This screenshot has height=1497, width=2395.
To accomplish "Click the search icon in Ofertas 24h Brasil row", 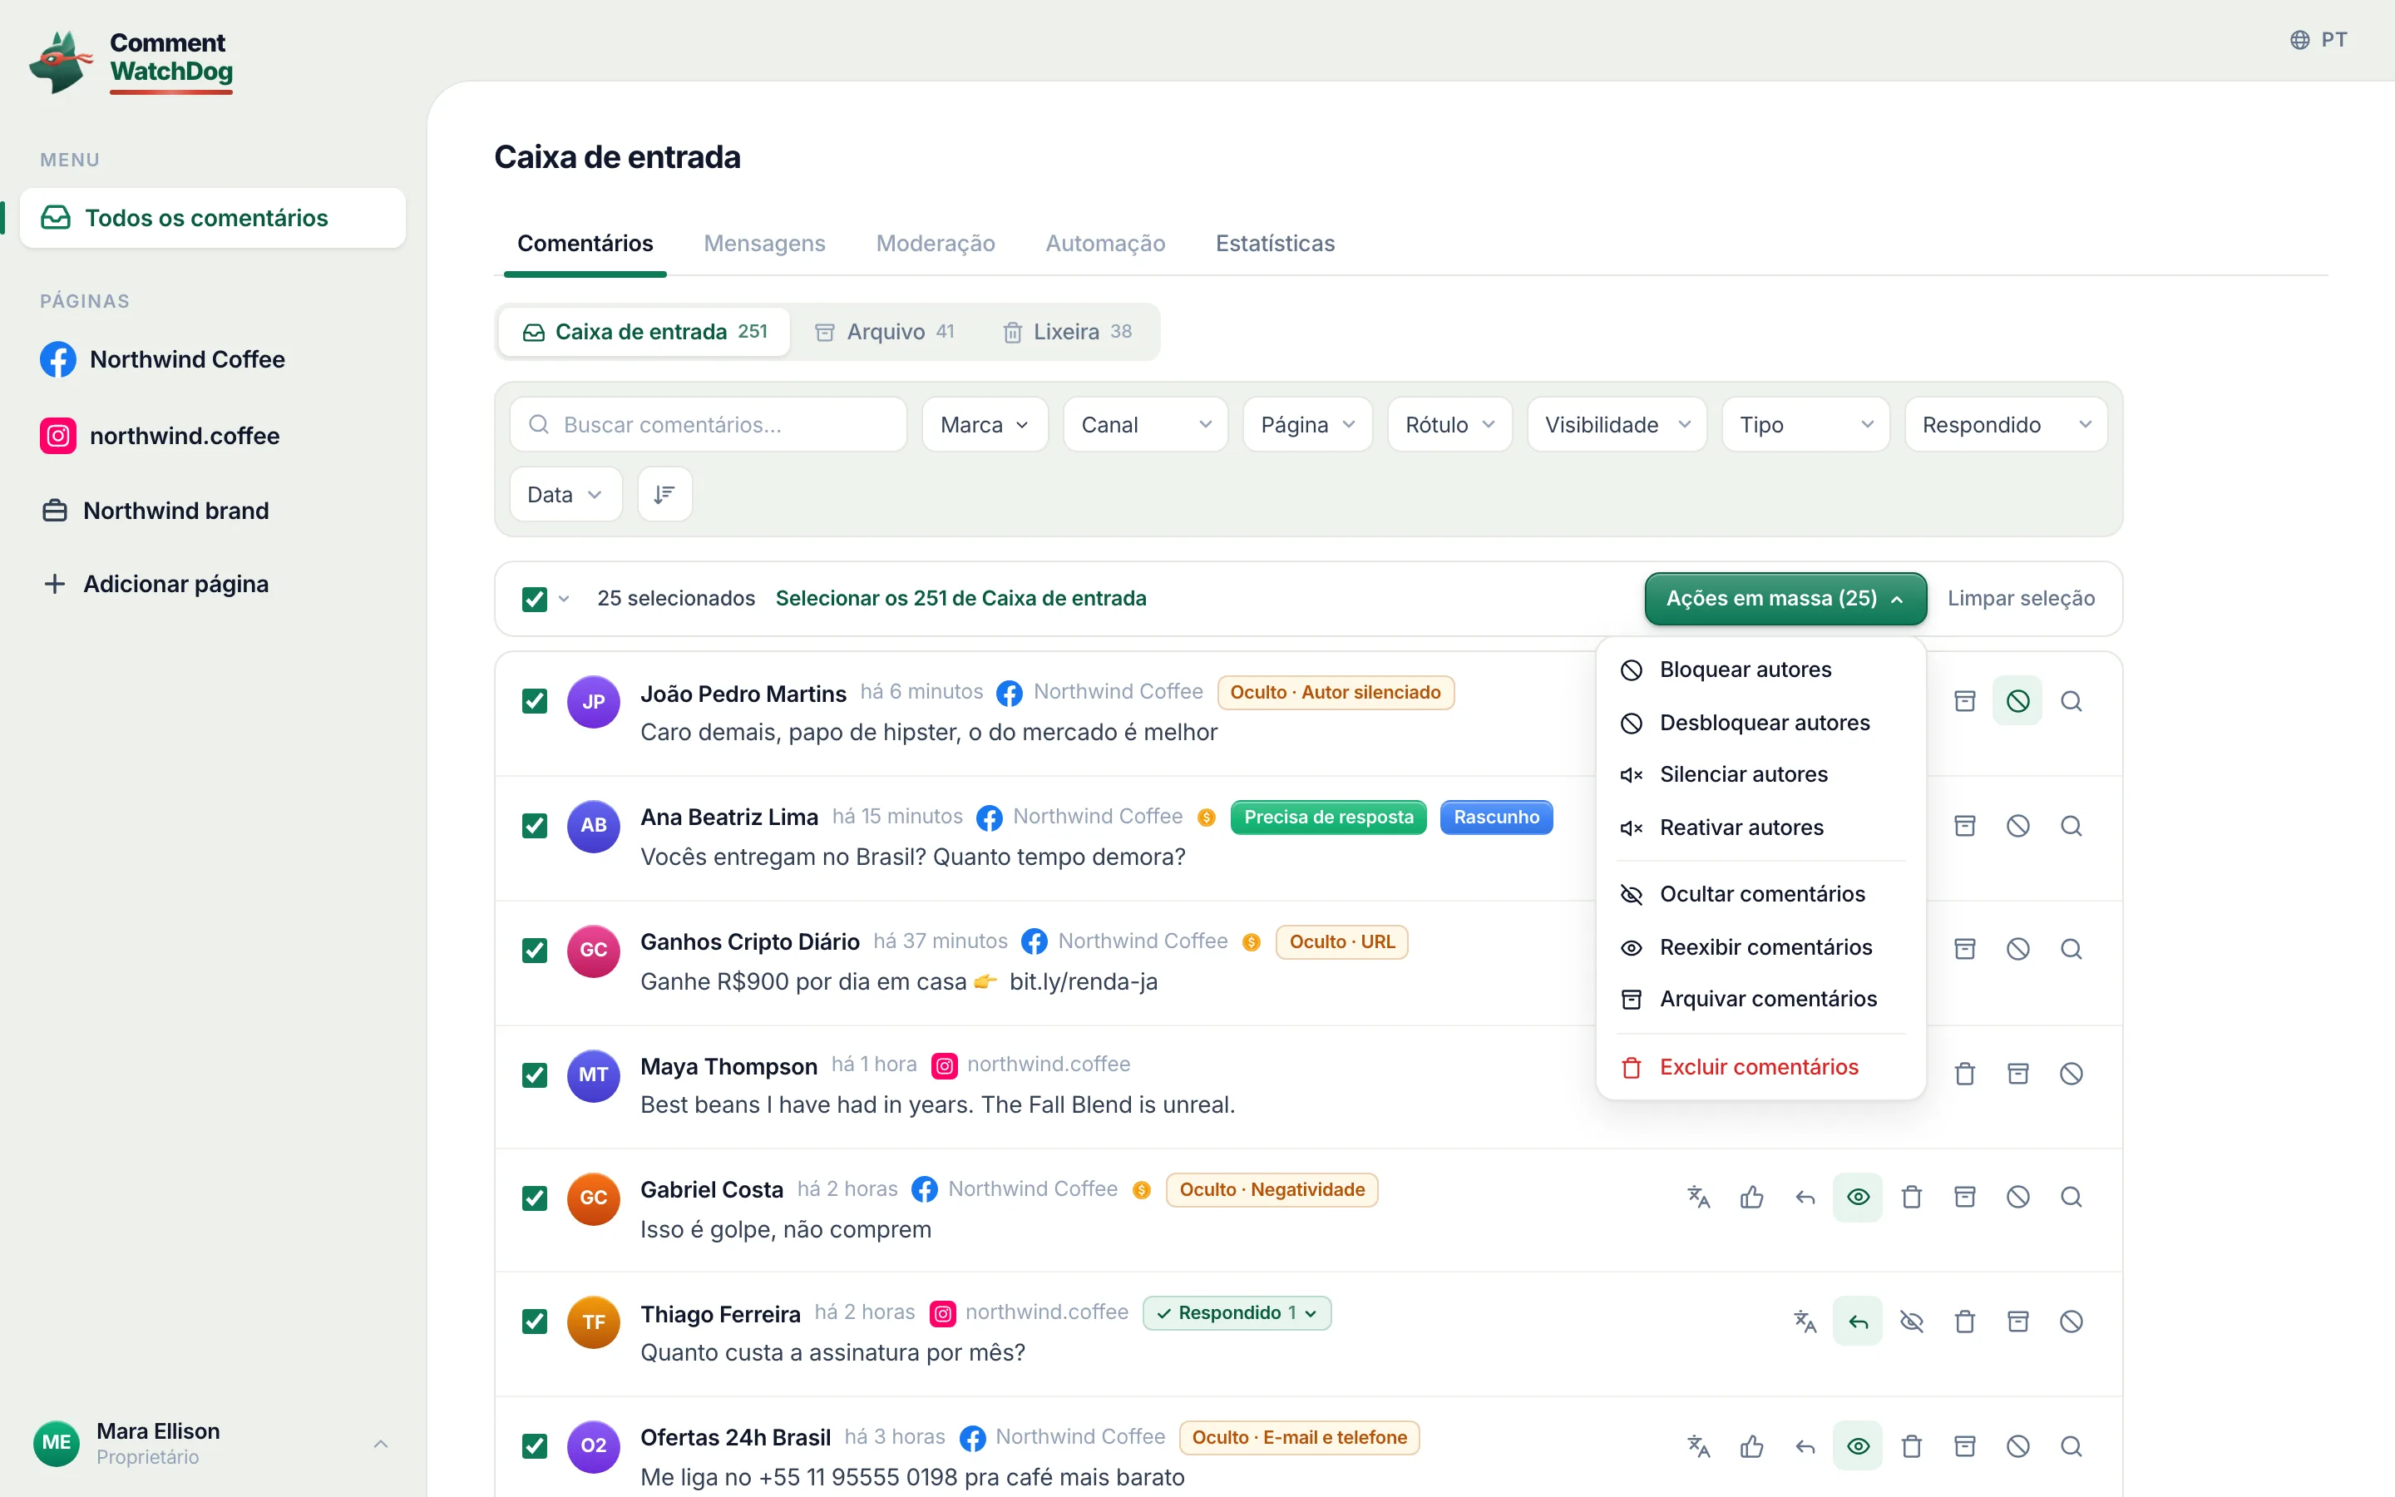I will 2071,1445.
